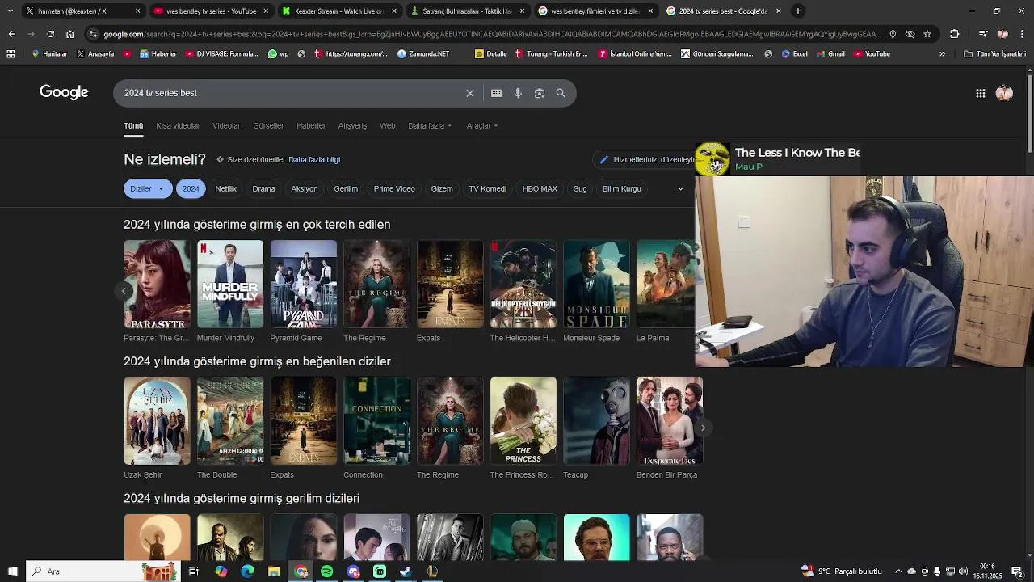Toggle the Drama filter chip

[264, 188]
